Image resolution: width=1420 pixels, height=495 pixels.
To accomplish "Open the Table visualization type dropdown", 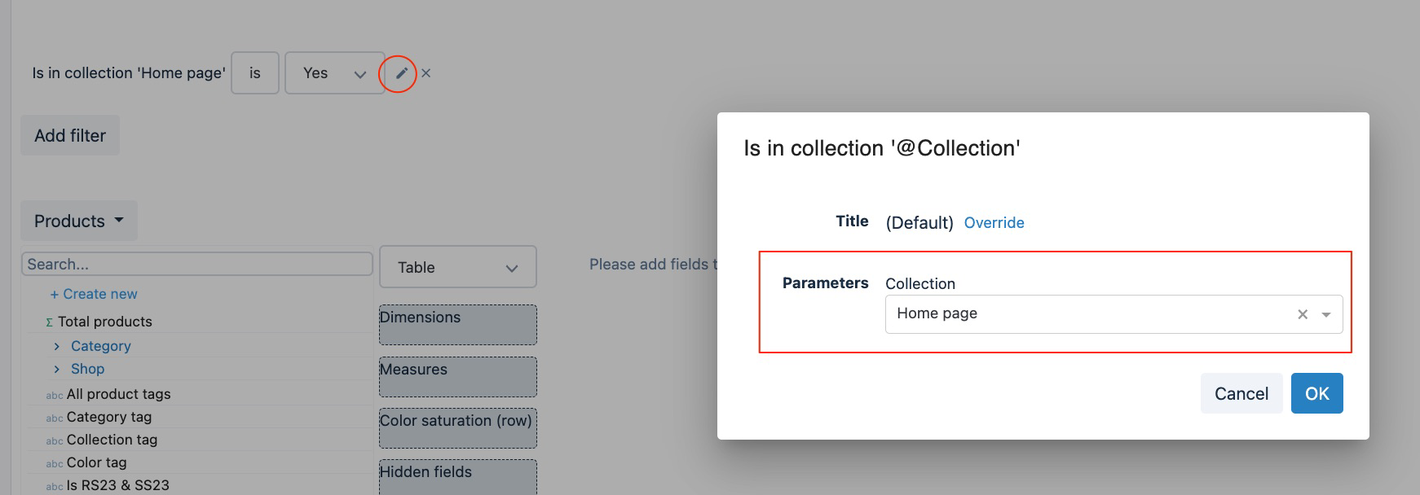I will (457, 267).
